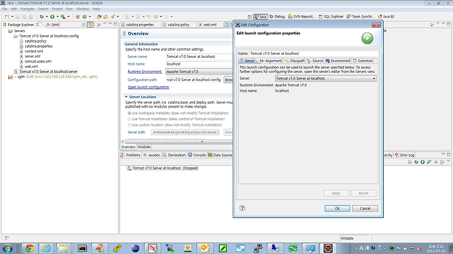Image resolution: width=453 pixels, height=254 pixels.
Task: Click the Open Type toolbar icon
Action: click(99, 17)
